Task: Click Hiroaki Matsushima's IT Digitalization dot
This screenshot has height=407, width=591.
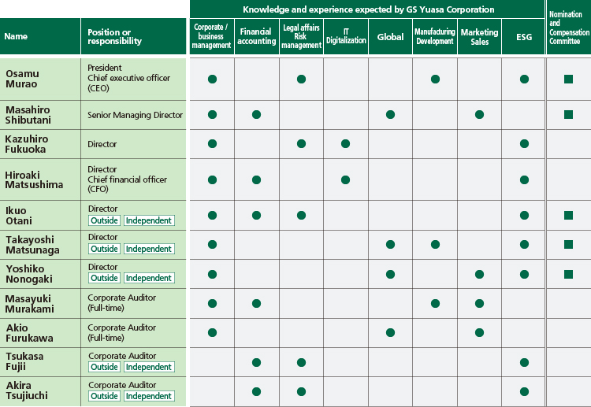Action: tap(345, 180)
